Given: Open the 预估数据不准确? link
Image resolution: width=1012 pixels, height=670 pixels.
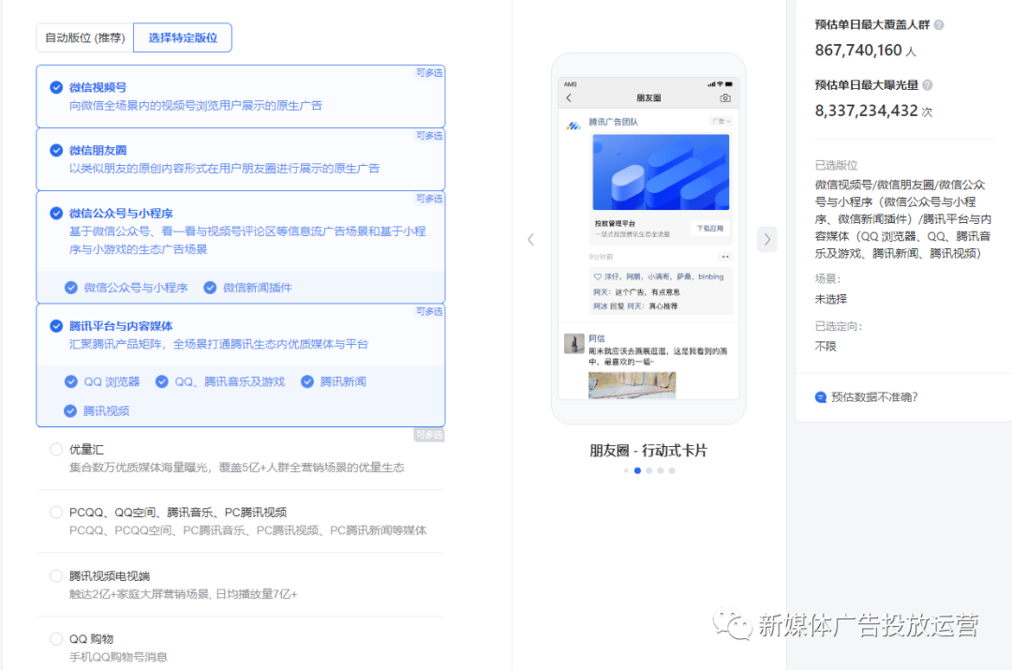Looking at the screenshot, I should pyautogui.click(x=874, y=397).
